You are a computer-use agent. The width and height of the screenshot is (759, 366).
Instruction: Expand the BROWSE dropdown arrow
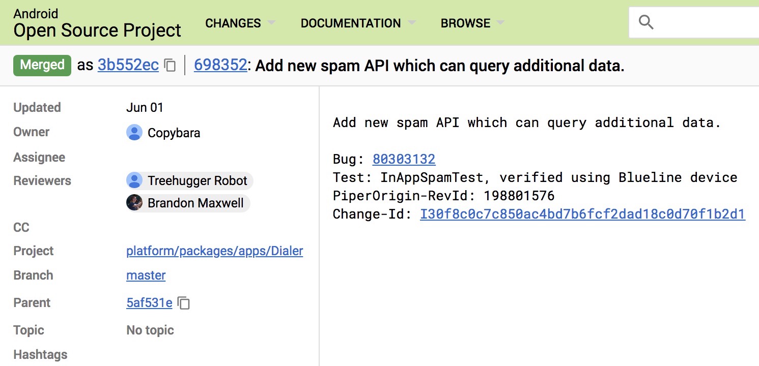(500, 23)
